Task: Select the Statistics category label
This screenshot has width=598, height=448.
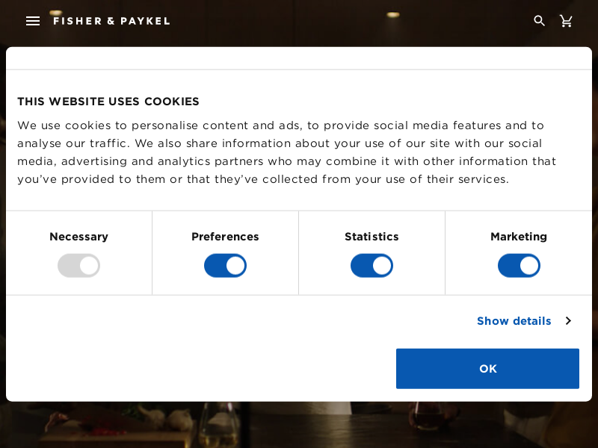Action: pos(372,237)
